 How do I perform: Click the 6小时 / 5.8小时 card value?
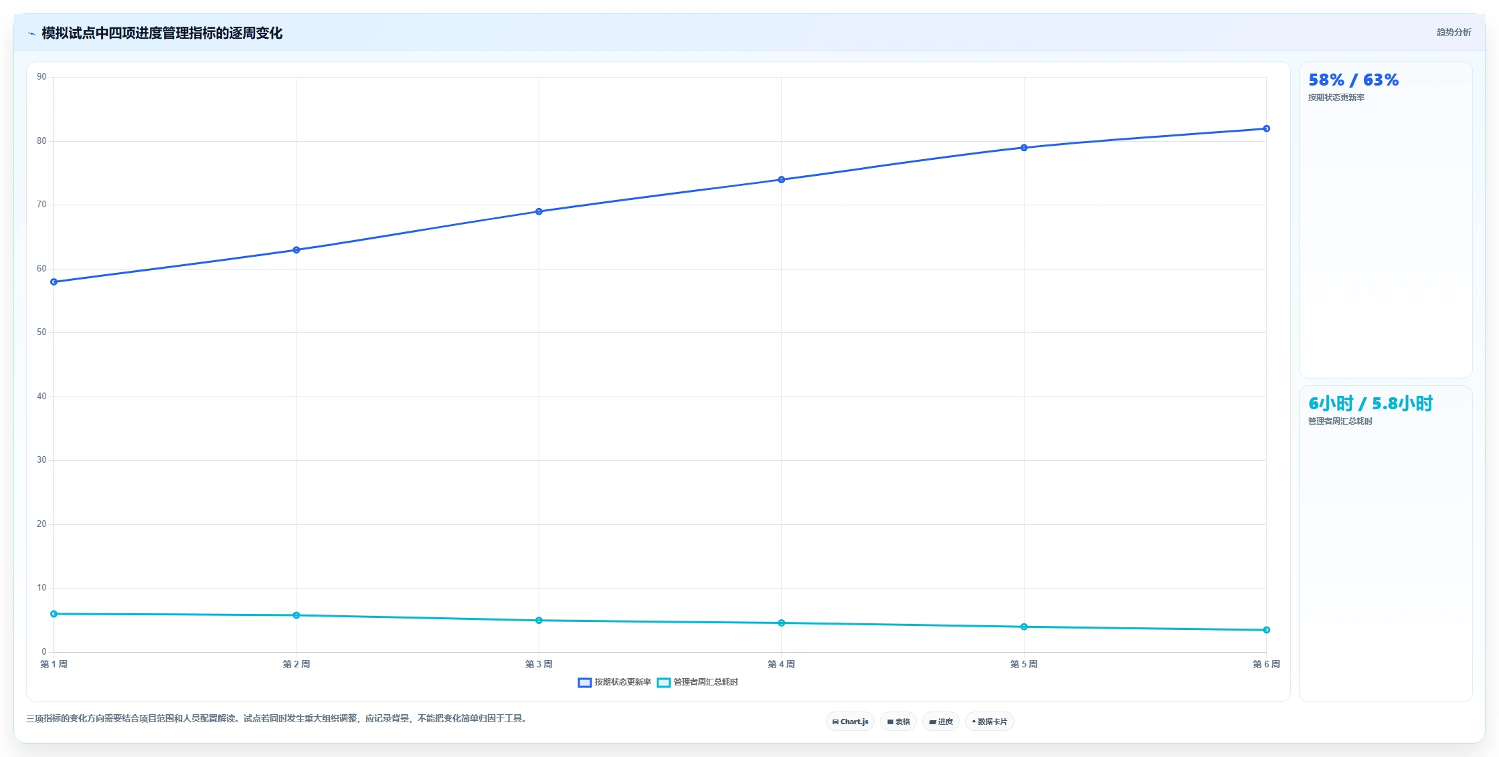tap(1371, 404)
